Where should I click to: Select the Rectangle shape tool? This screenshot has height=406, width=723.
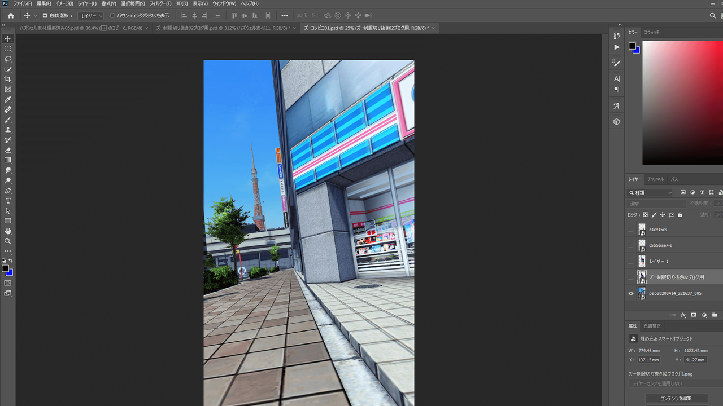tap(8, 221)
